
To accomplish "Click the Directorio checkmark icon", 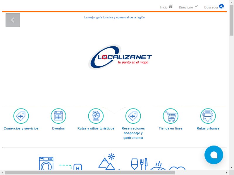I will pos(196,6).
